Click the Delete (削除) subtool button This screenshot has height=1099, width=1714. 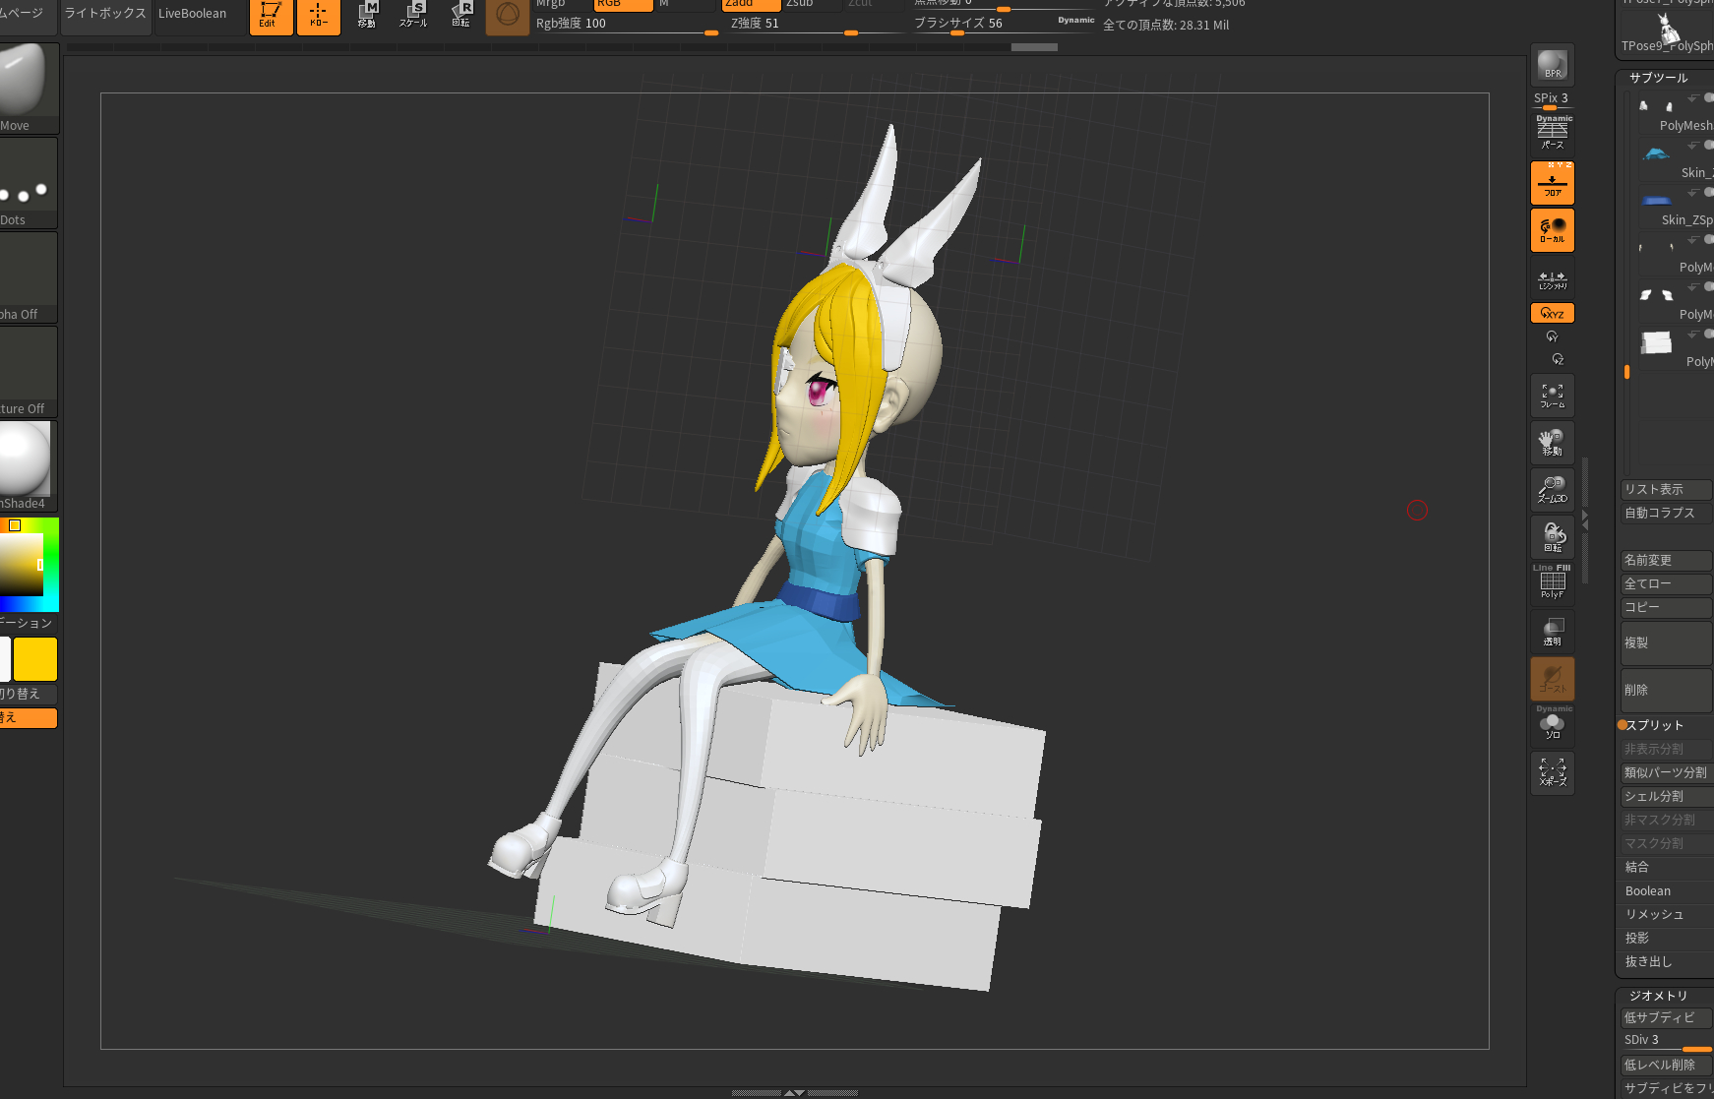click(x=1667, y=690)
